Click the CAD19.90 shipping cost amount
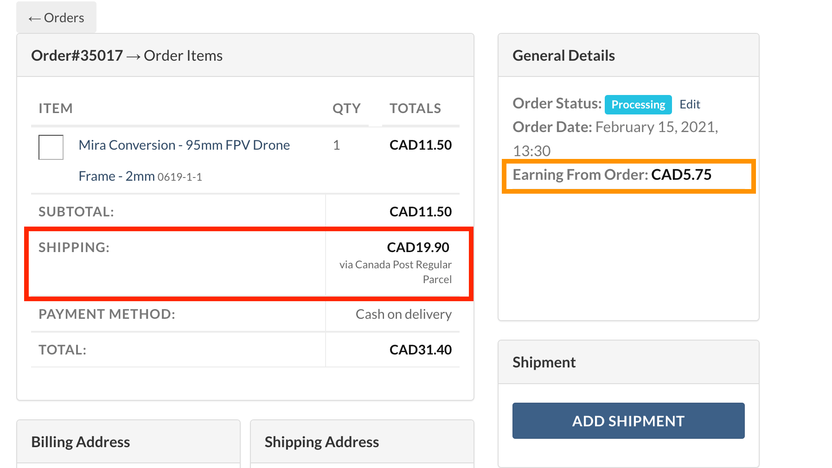The width and height of the screenshot is (832, 468). 418,247
